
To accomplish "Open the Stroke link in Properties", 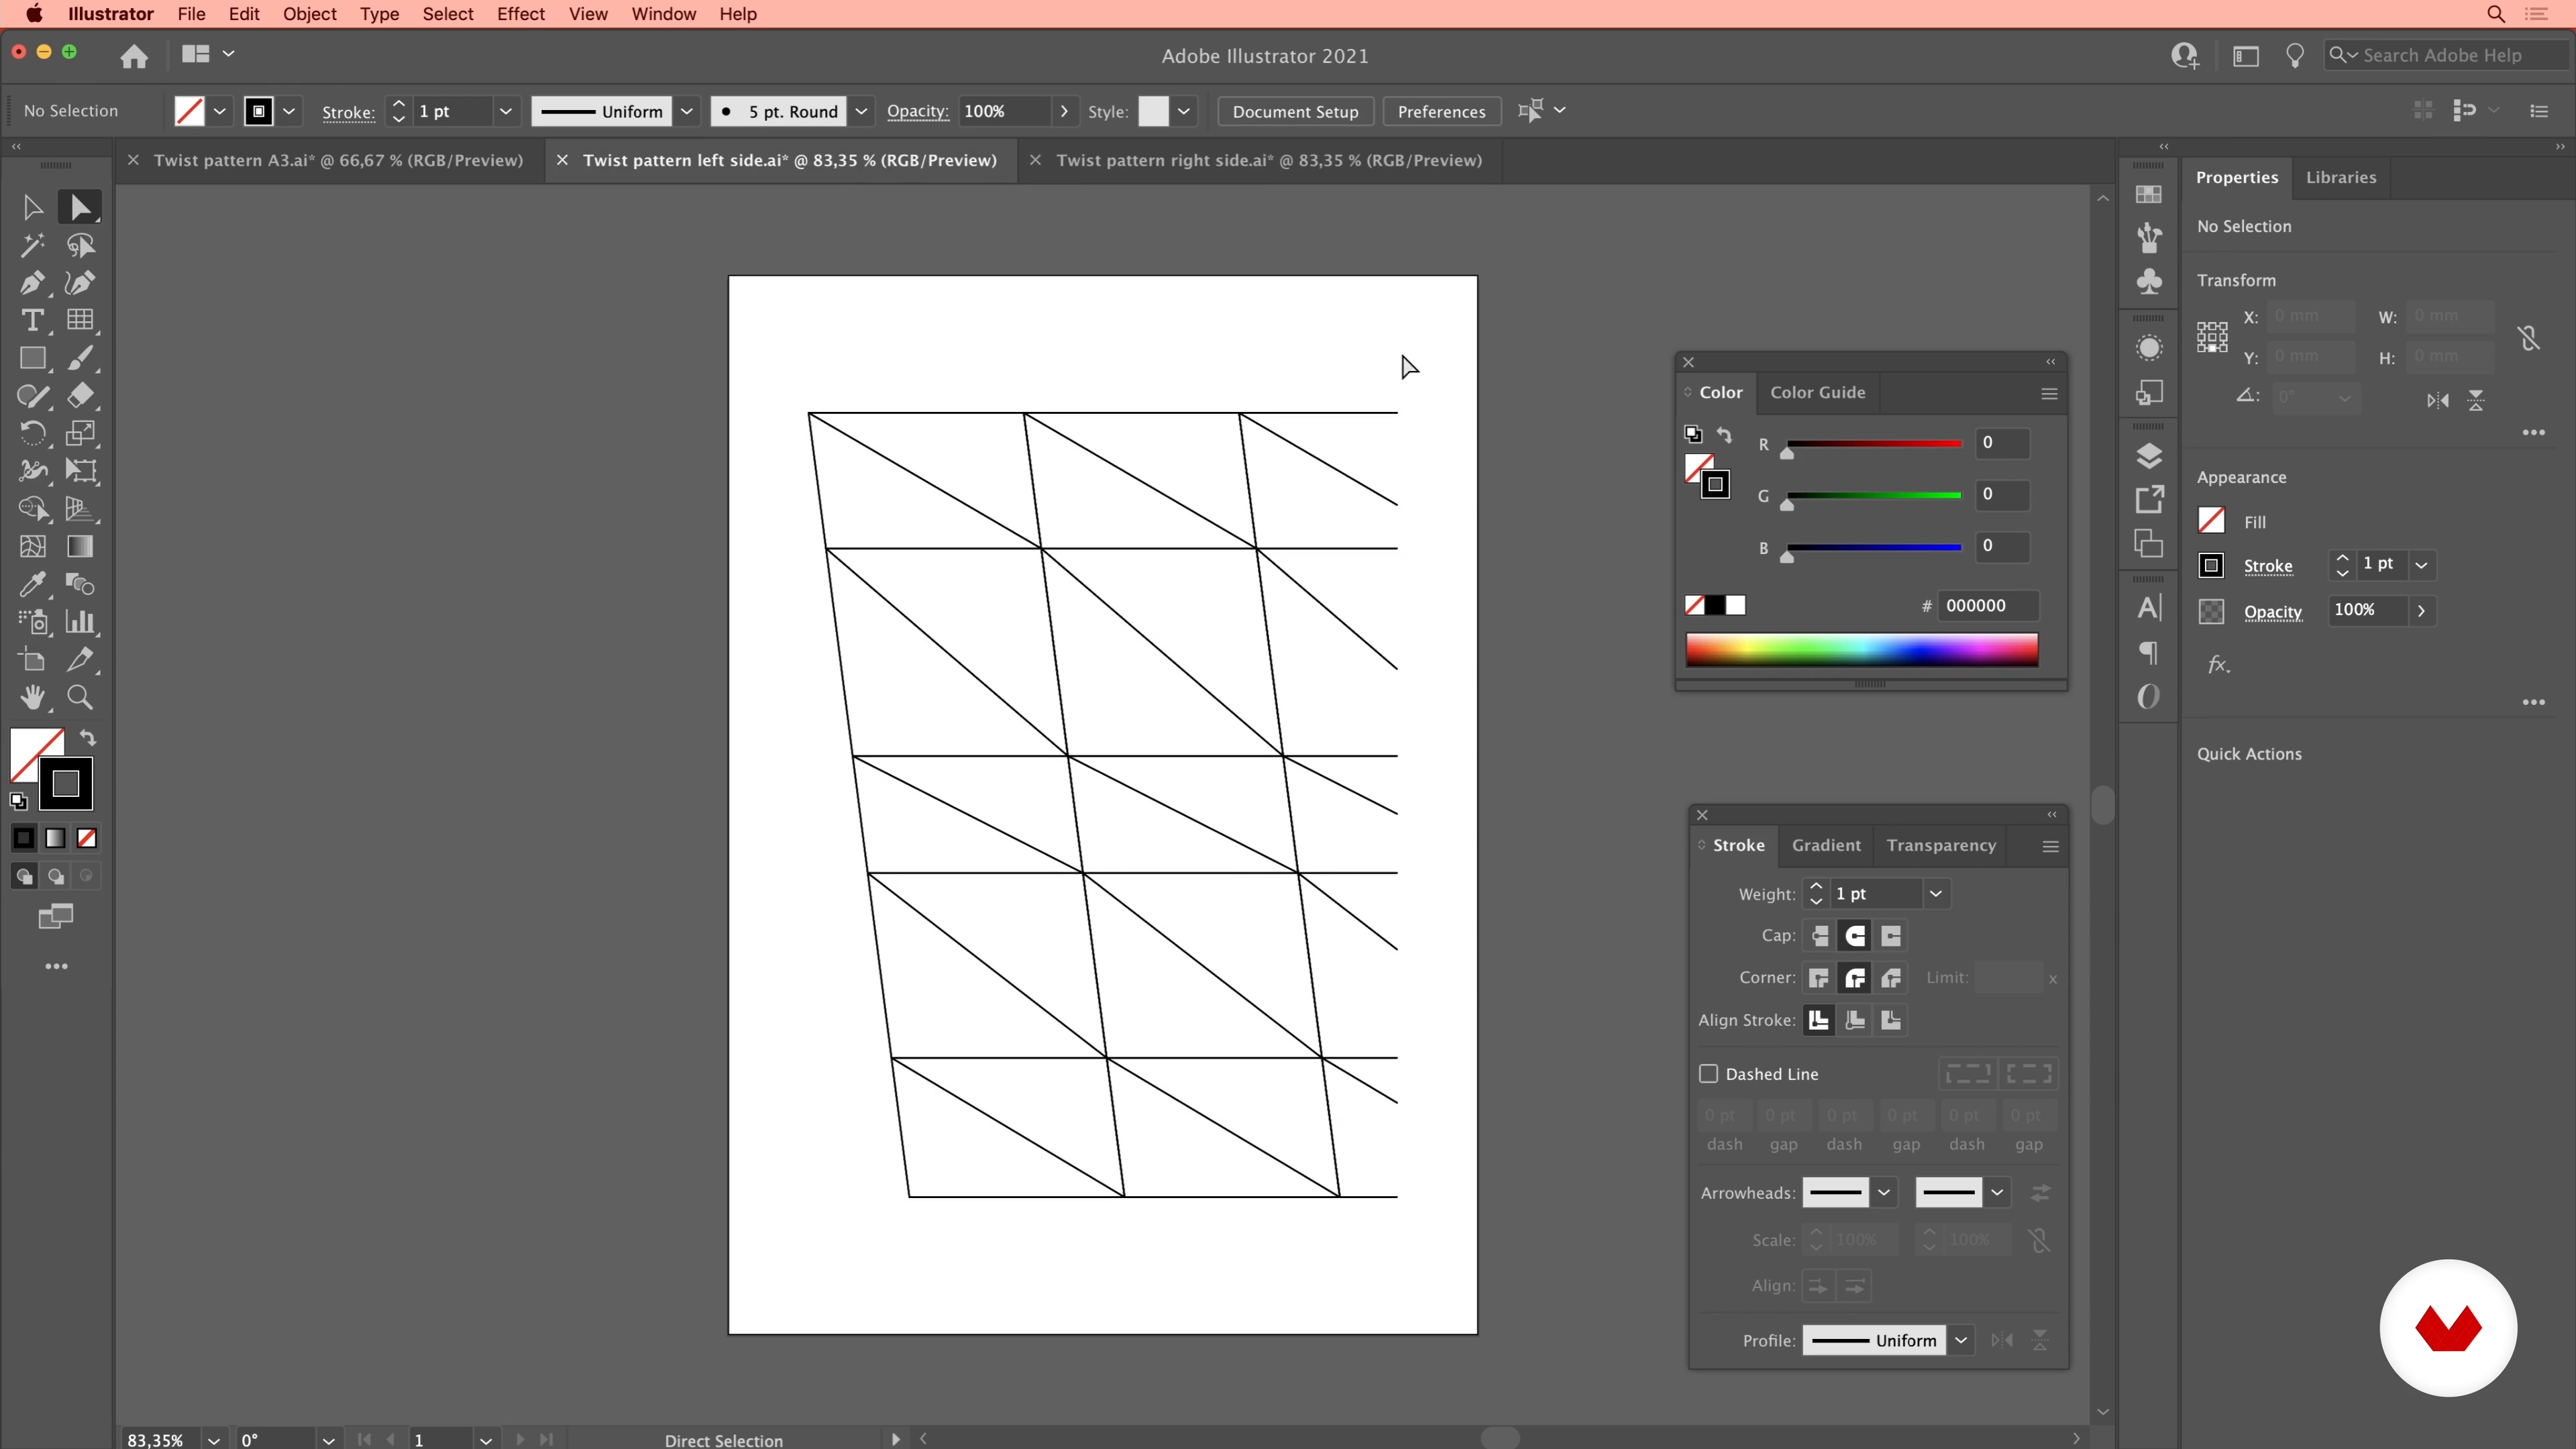I will point(2268,566).
